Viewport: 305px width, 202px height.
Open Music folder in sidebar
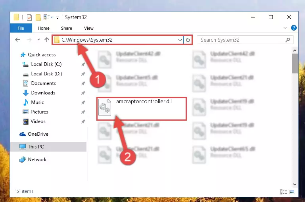37,102
